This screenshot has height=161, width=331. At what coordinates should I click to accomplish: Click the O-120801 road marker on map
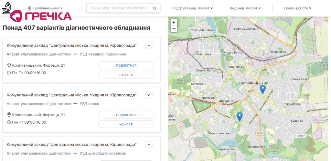tap(299, 136)
